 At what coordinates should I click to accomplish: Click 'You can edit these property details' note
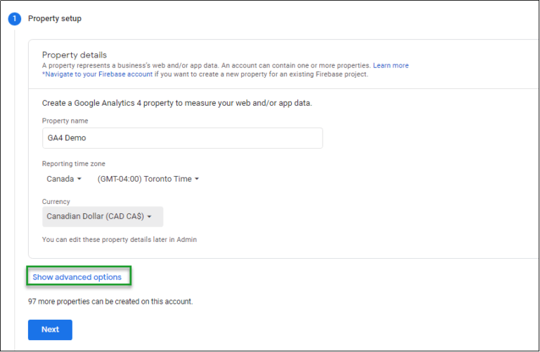point(119,239)
